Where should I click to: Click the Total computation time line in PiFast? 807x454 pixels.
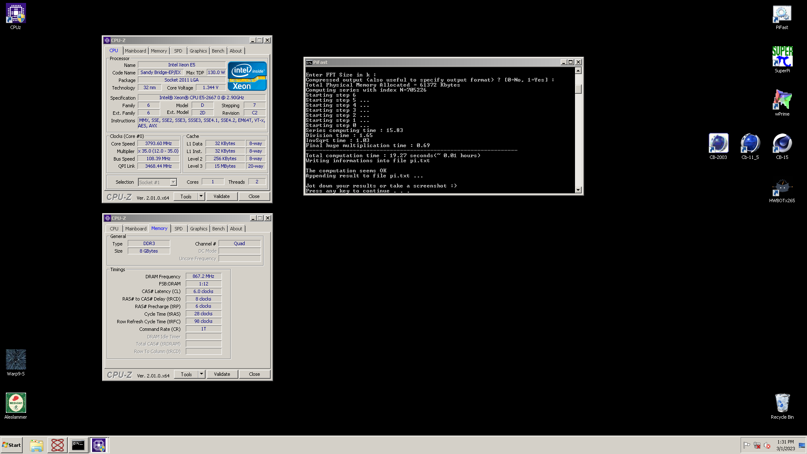click(x=393, y=156)
